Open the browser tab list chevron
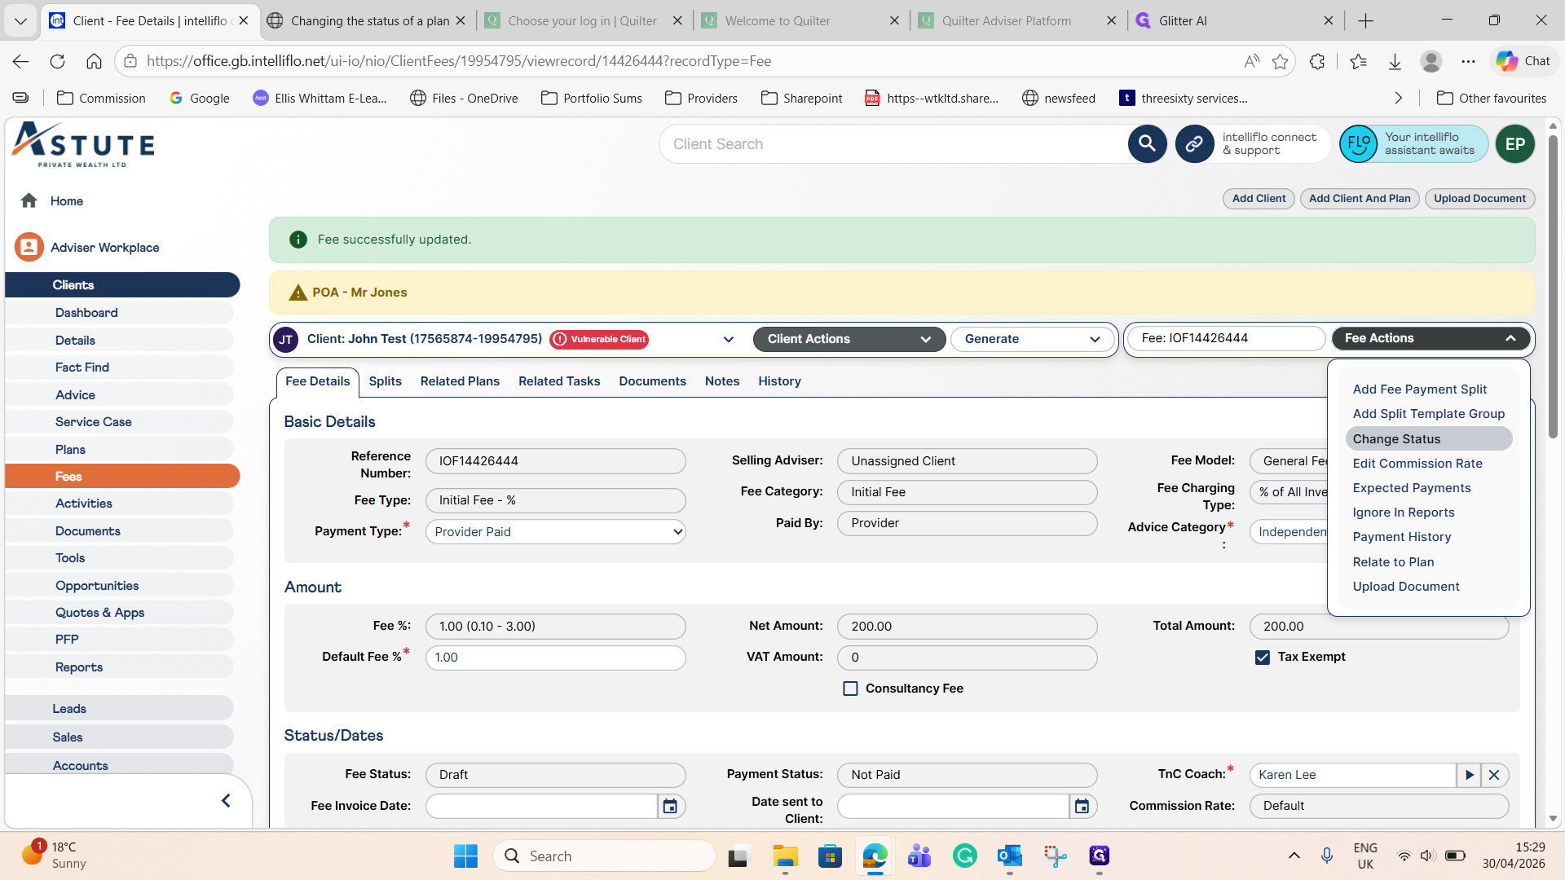This screenshot has width=1565, height=880. (x=21, y=20)
